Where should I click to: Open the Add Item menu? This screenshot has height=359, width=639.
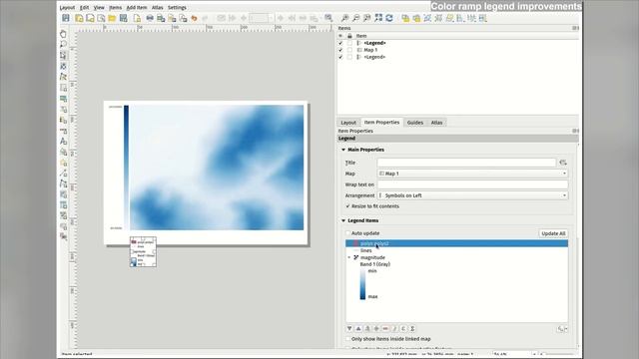137,7
